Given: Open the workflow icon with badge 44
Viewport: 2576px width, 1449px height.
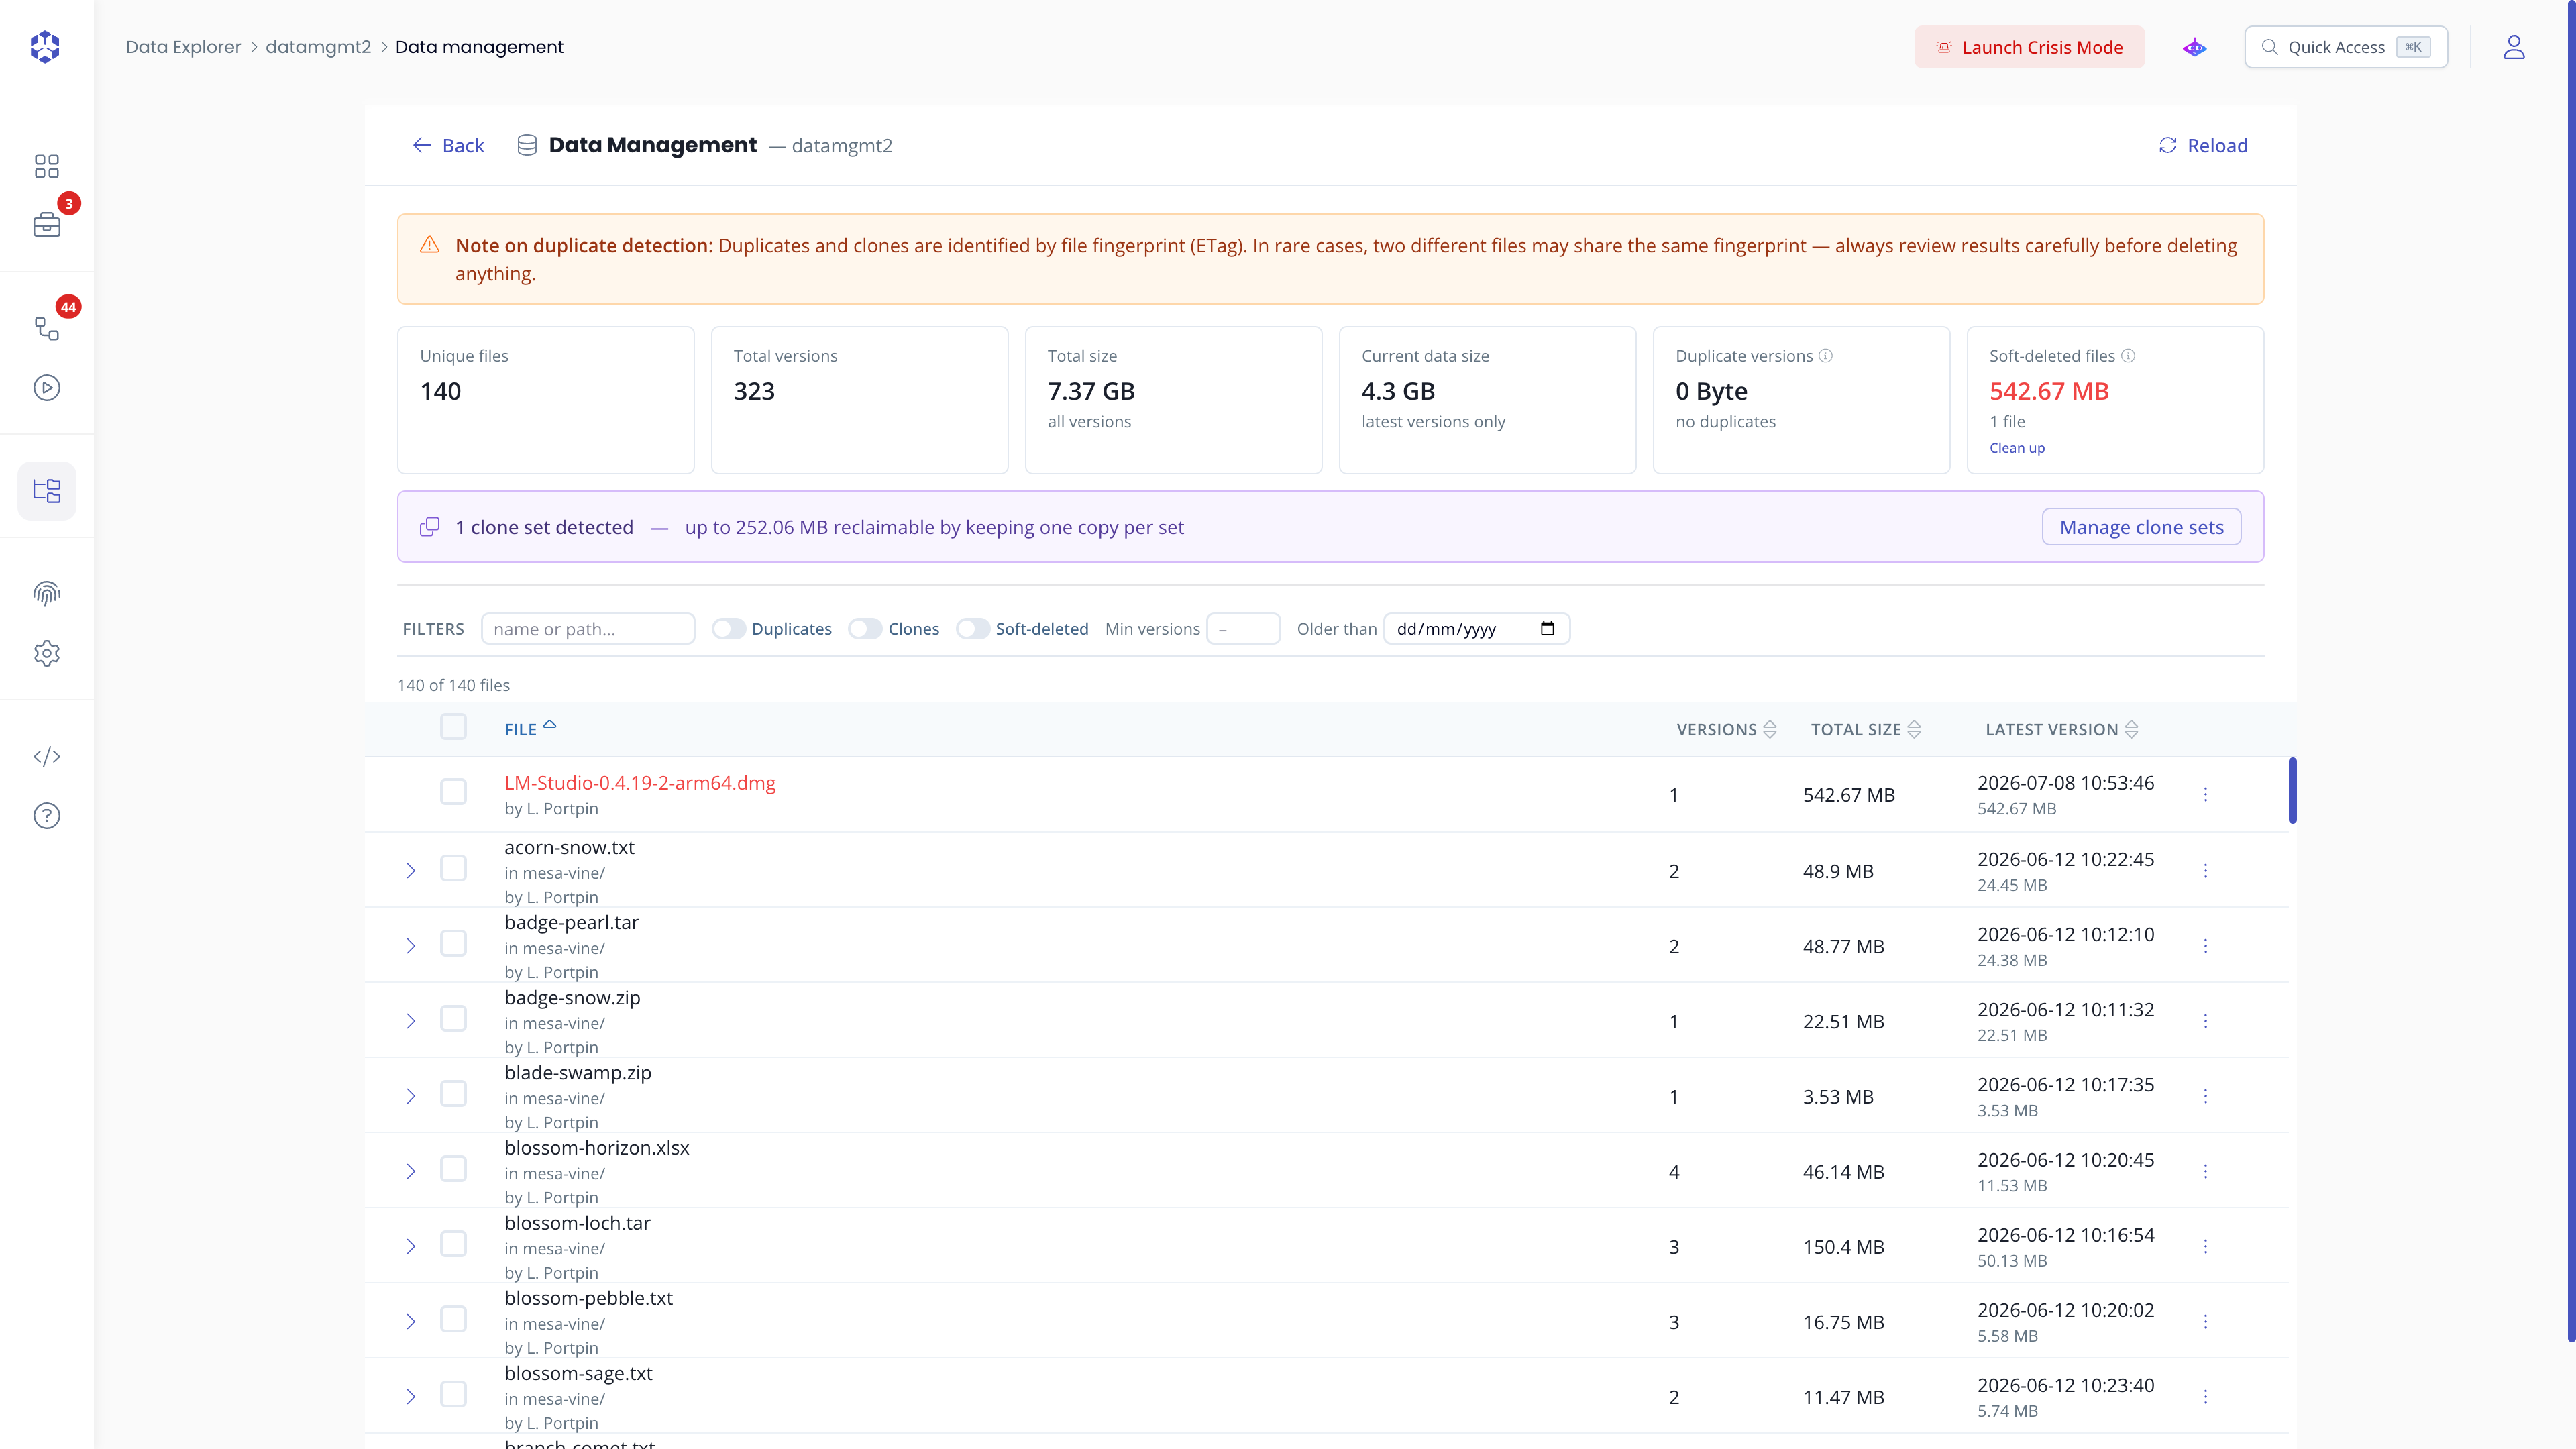Looking at the screenshot, I should tap(46, 328).
